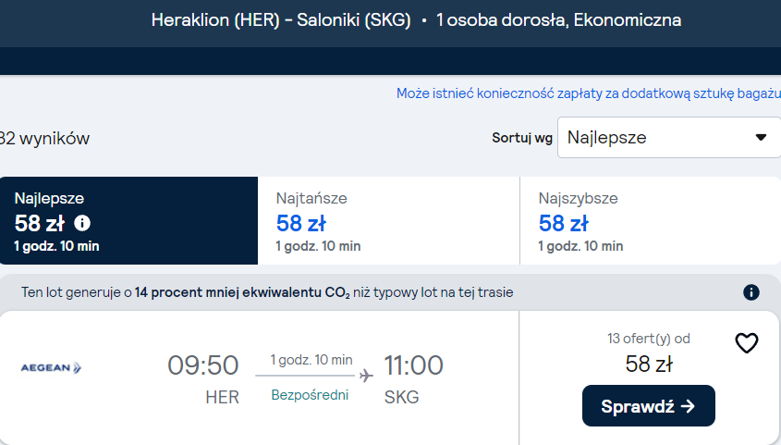Click the CO2 emissions banner text
Image resolution: width=781 pixels, height=445 pixels.
point(267,292)
